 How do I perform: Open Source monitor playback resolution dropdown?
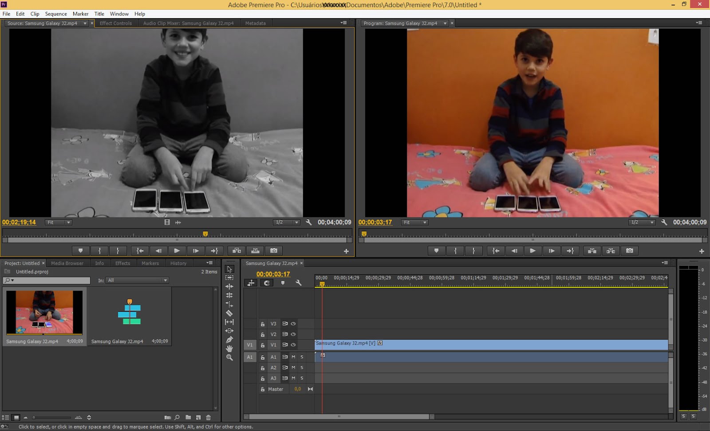pyautogui.click(x=286, y=222)
